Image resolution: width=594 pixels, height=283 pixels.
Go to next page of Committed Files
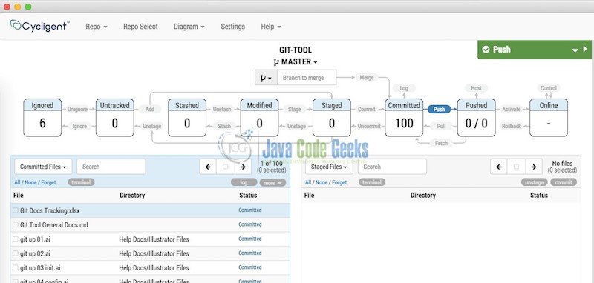pos(243,167)
